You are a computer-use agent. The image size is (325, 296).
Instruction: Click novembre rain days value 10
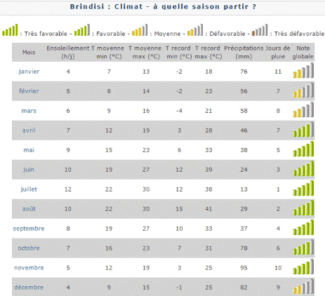point(278,268)
